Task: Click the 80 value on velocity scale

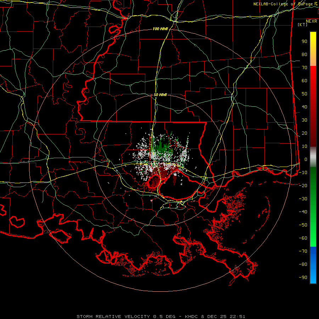Action: [304, 55]
